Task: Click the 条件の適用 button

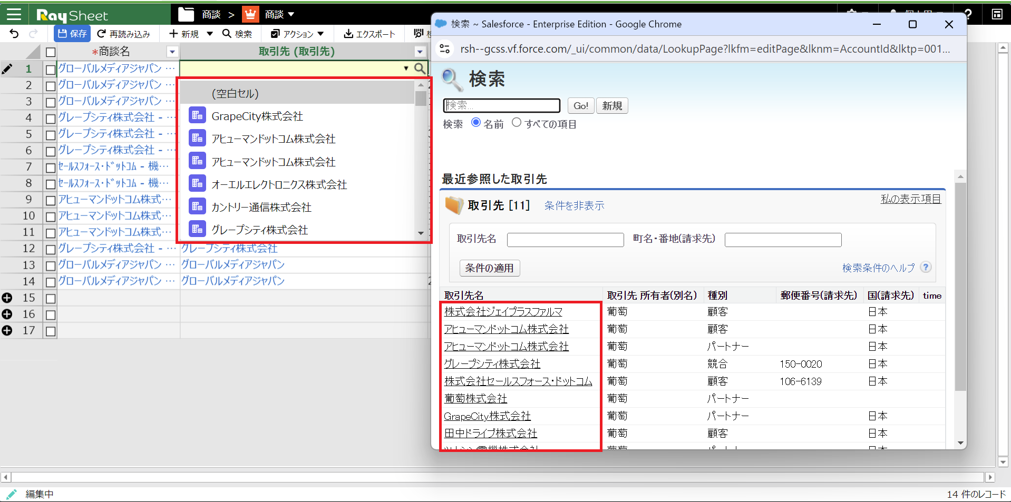Action: (x=489, y=268)
